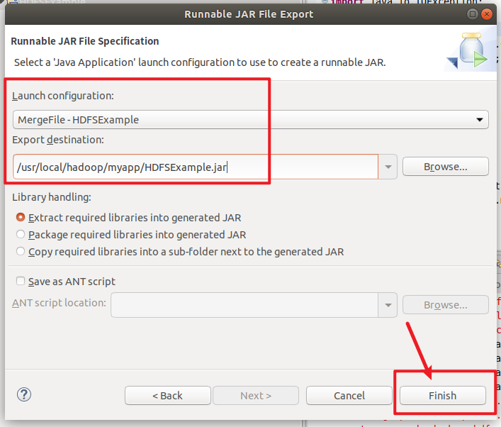Click the JAR wizard banner icon
Screen dimensions: 501x427
[468, 51]
